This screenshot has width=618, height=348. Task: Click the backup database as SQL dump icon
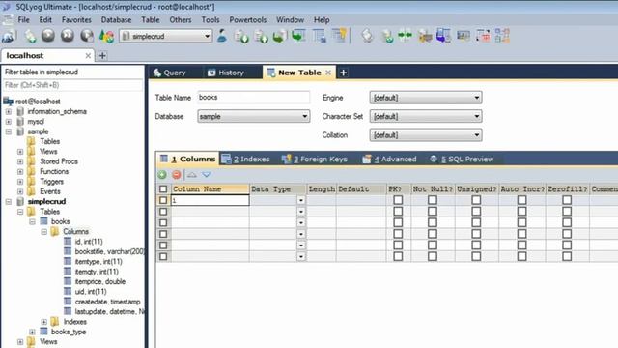(x=261, y=36)
